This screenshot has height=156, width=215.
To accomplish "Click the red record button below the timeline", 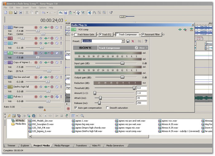I will pyautogui.click(x=68, y=109).
